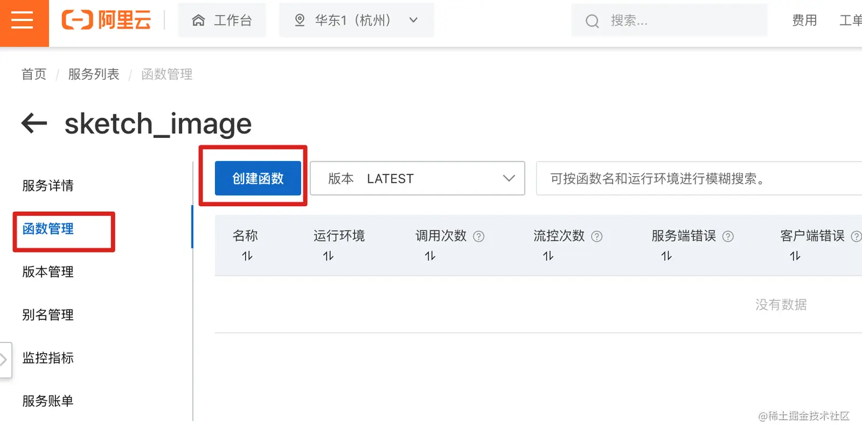Select 版本管理 in the left sidebar
Image resolution: width=862 pixels, height=434 pixels.
coord(48,272)
